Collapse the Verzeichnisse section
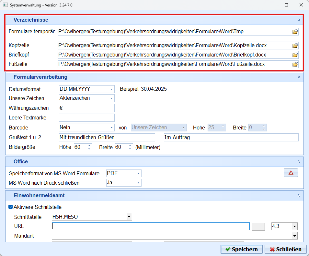 (x=299, y=20)
